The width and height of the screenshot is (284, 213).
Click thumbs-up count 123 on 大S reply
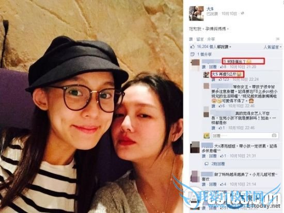(x=223, y=79)
